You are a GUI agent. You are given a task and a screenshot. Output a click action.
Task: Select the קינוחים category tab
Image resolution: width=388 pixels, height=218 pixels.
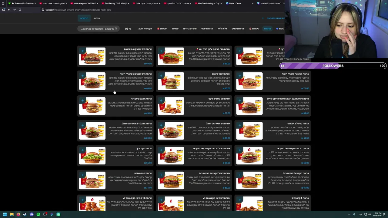pyautogui.click(x=254, y=29)
